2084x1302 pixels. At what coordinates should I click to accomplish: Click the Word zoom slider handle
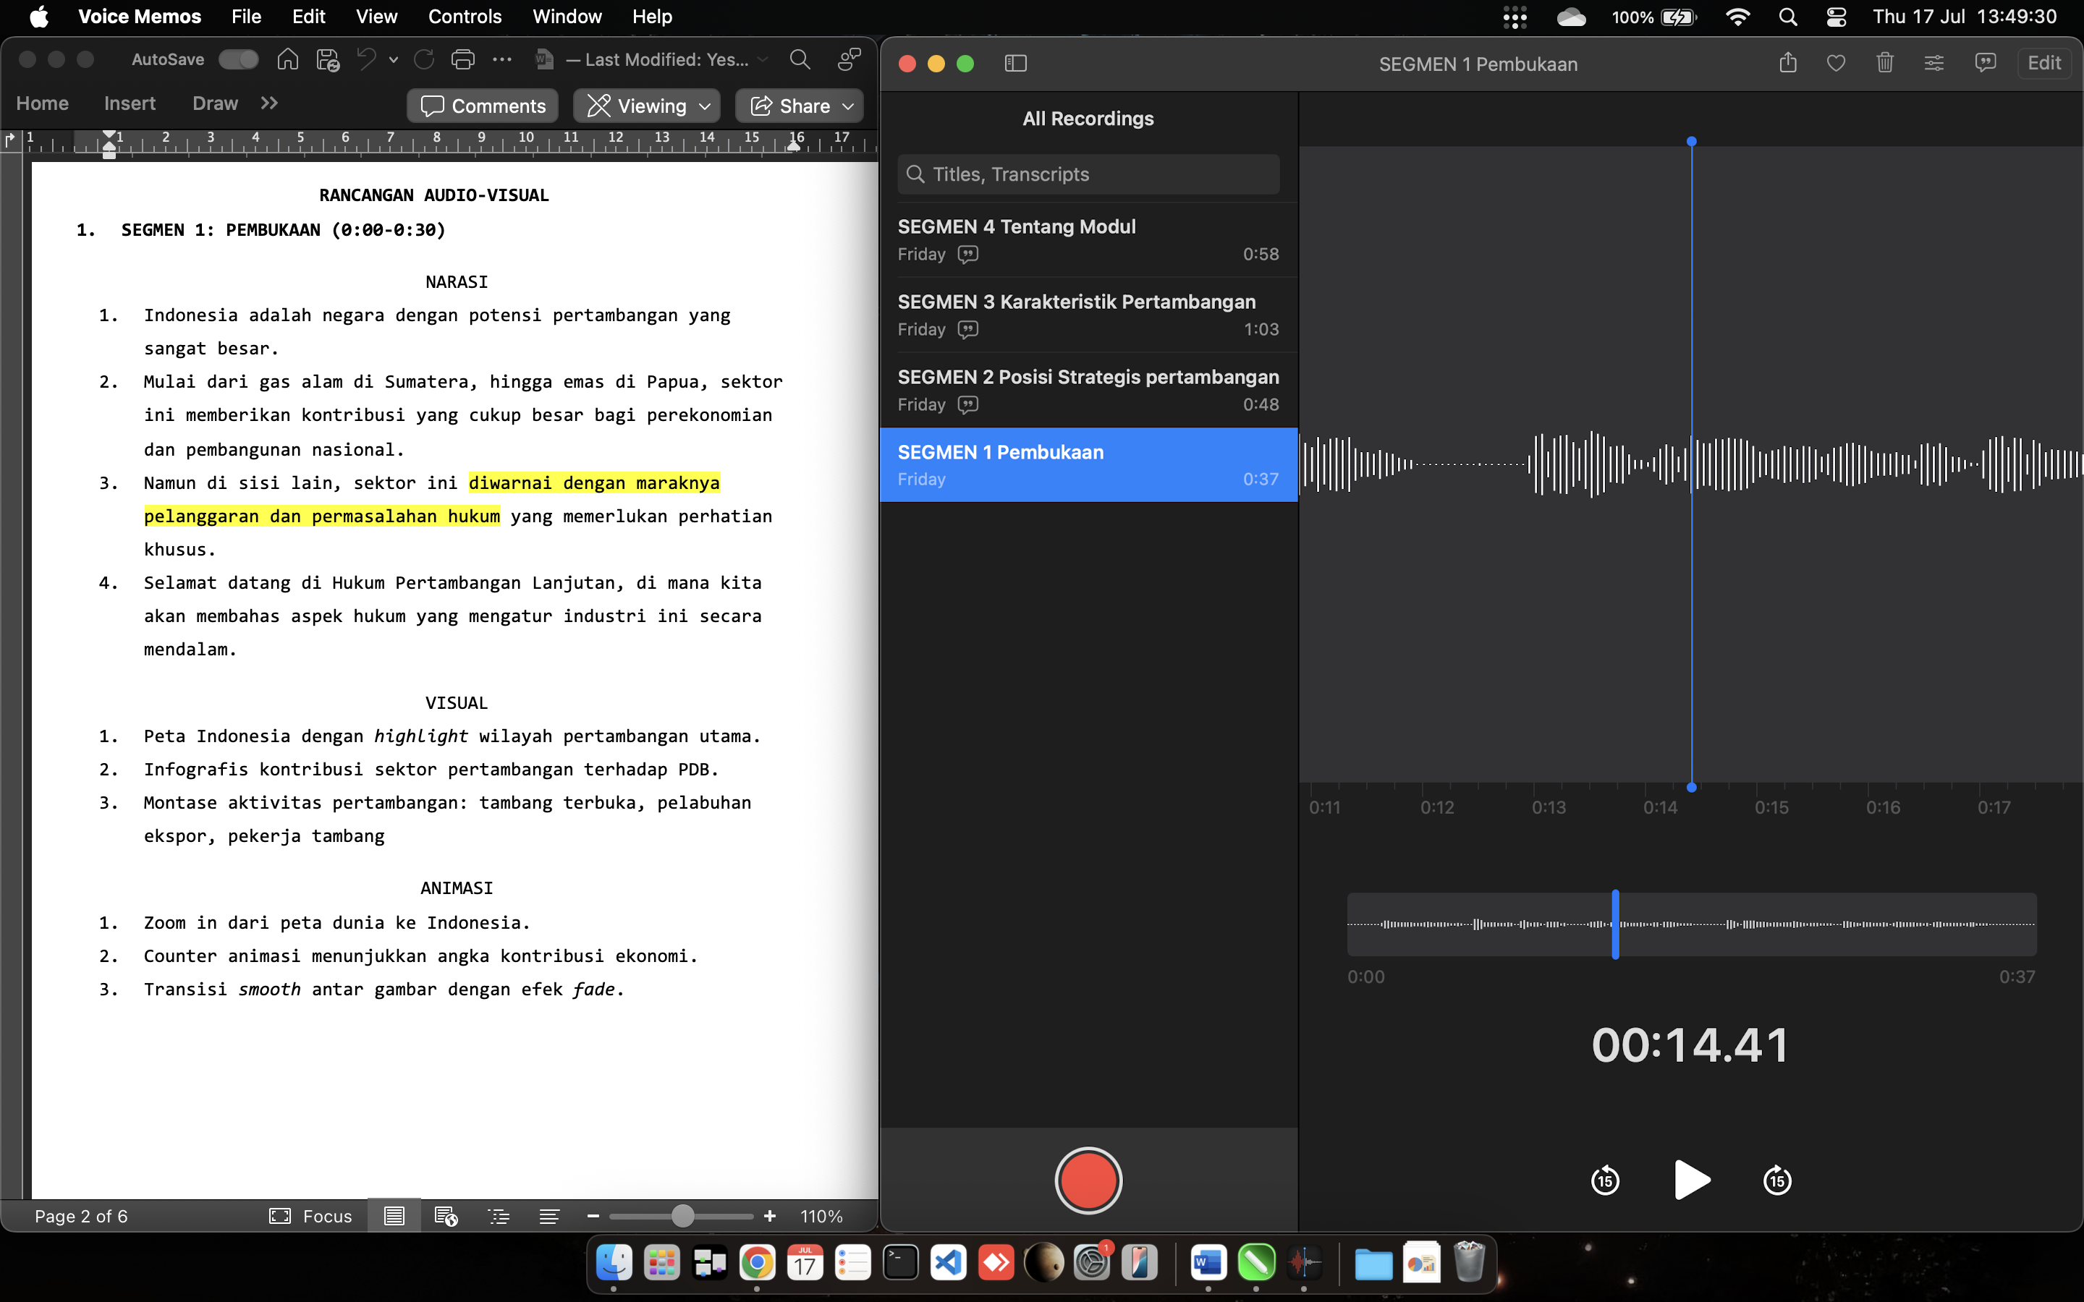(682, 1216)
